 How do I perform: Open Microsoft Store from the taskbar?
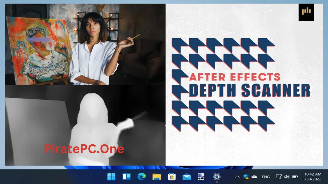point(171,177)
